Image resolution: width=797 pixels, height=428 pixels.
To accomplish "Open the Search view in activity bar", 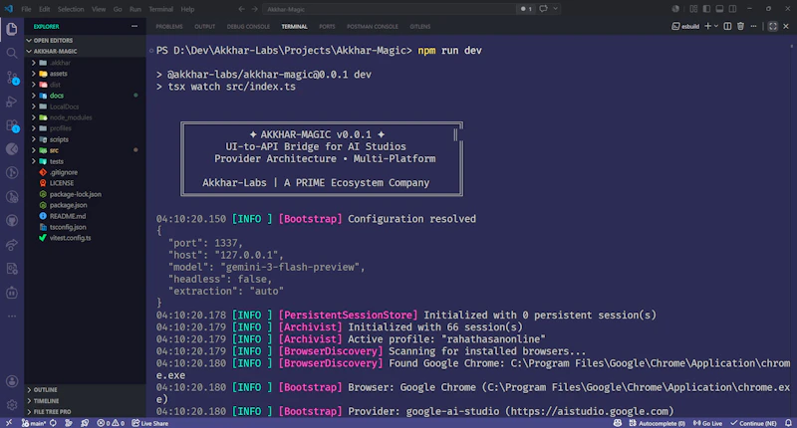I will [12, 53].
